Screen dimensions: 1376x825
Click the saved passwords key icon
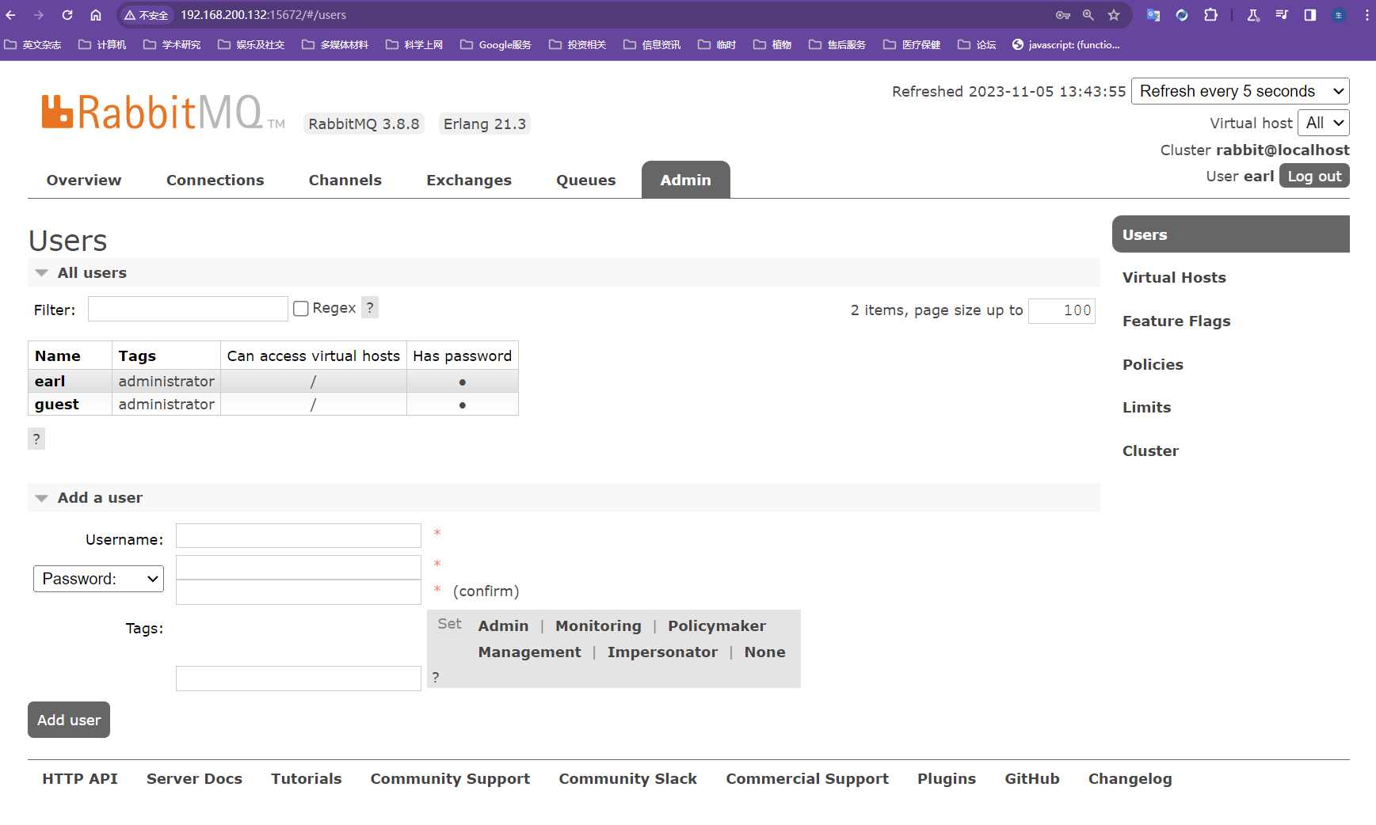(1063, 15)
